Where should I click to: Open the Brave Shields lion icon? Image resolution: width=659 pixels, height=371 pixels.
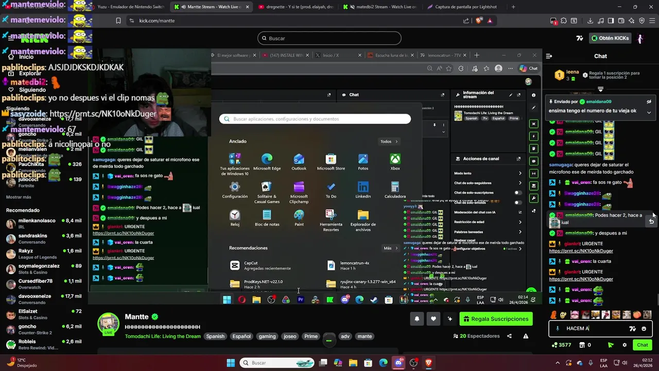[479, 21]
